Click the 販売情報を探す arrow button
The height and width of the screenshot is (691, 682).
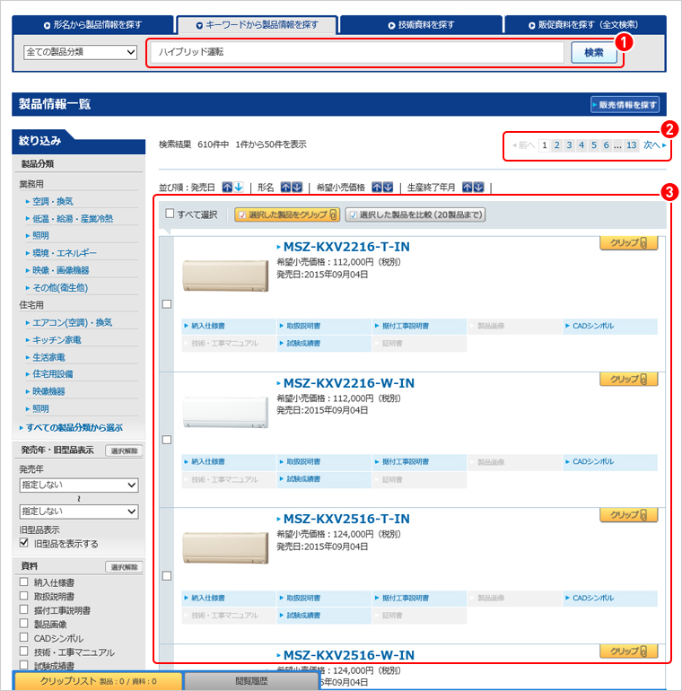pyautogui.click(x=625, y=105)
